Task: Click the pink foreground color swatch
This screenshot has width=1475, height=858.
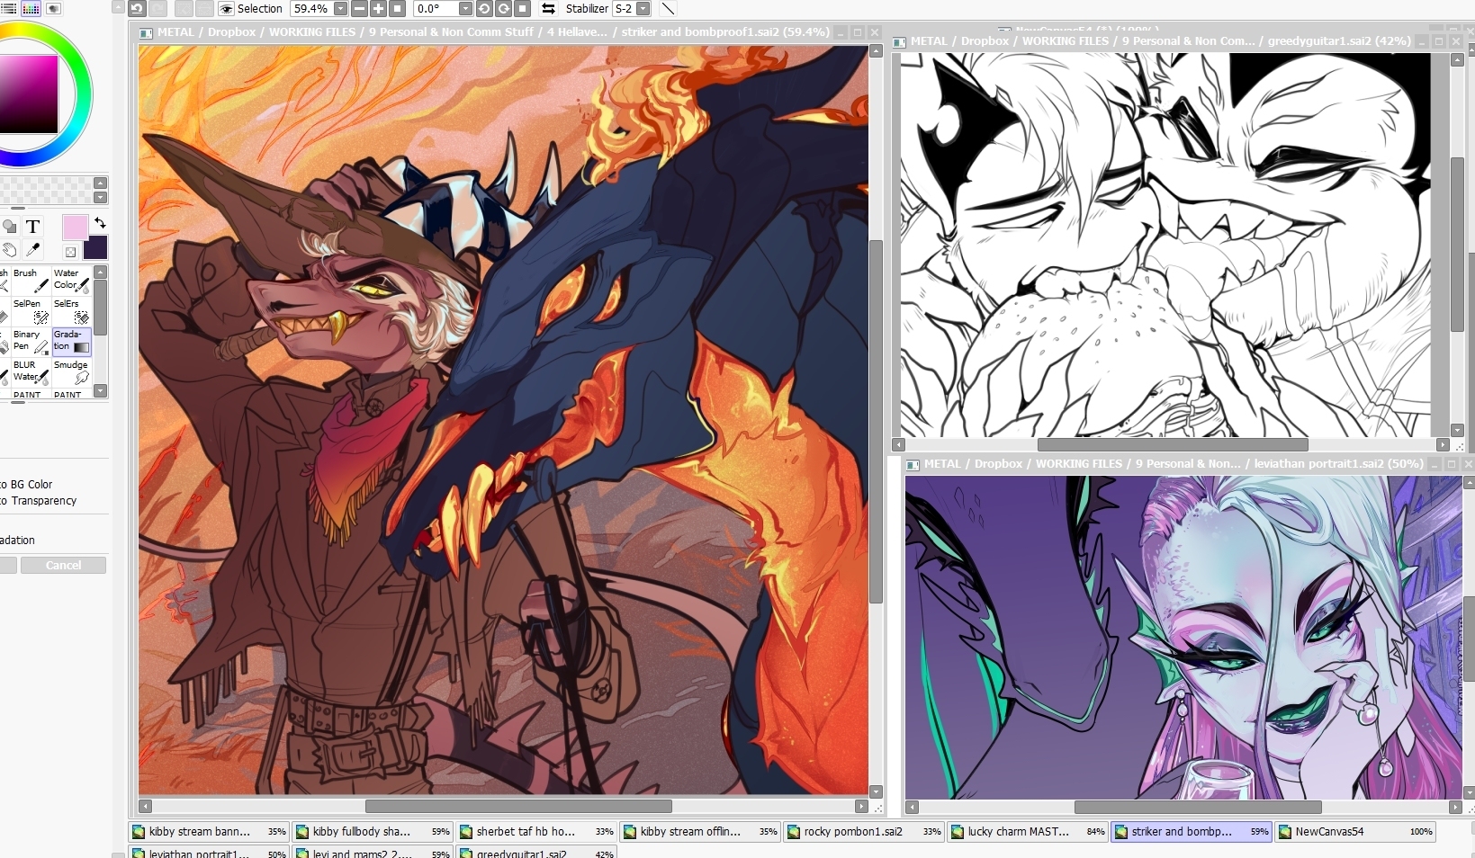Action: pyautogui.click(x=75, y=228)
